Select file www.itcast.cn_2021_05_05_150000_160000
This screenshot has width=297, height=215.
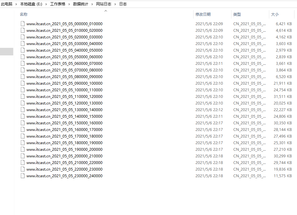tap(64, 123)
